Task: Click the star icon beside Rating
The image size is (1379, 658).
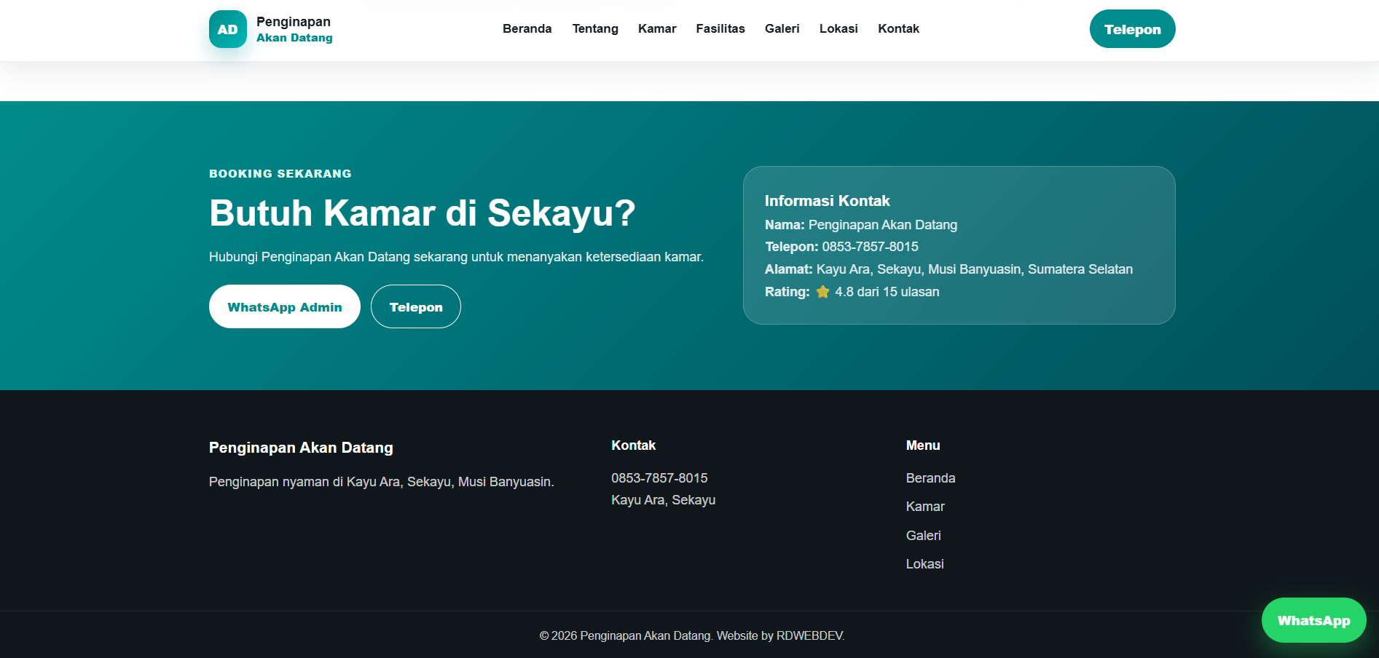Action: click(x=822, y=292)
